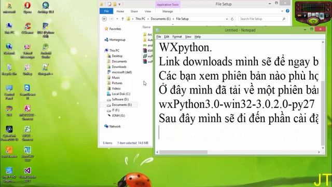Open the Network desktop icon
Image resolution: width=332 pixels, height=187 pixels.
click(x=9, y=49)
